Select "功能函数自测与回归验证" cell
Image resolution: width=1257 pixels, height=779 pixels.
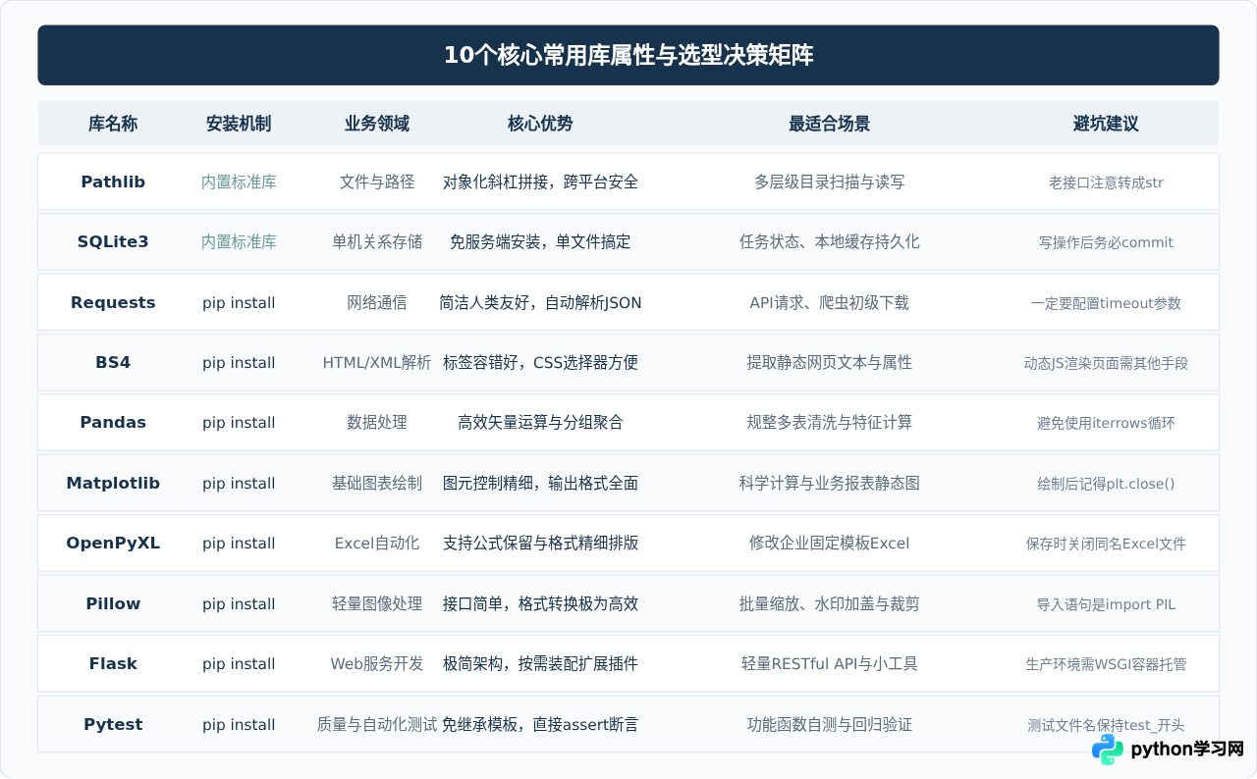click(x=830, y=724)
